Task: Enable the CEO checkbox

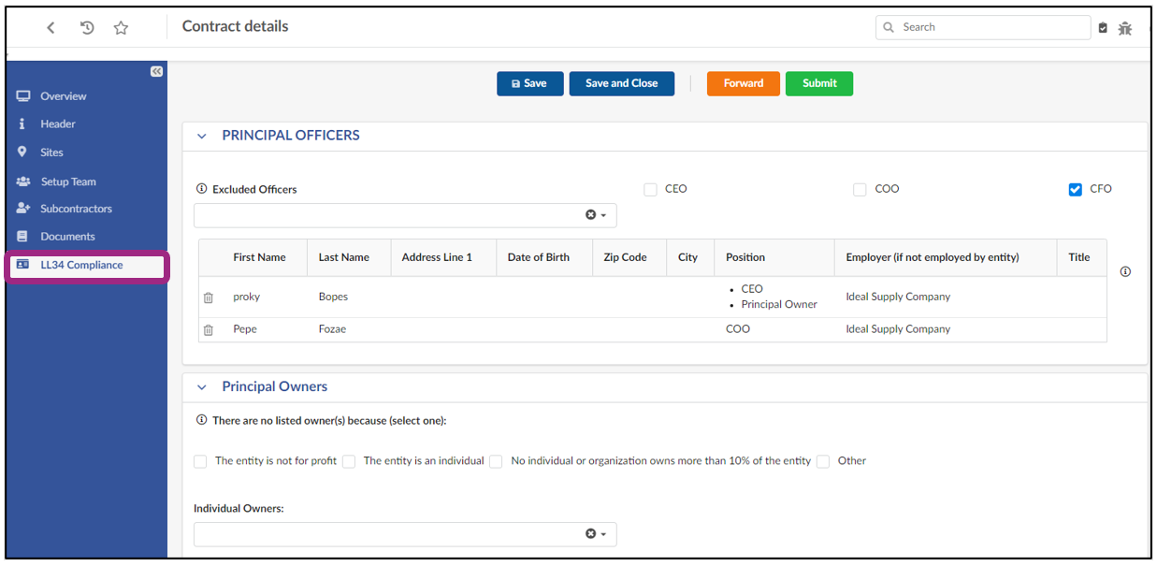Action: (650, 190)
